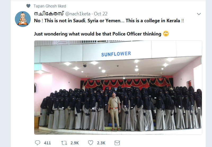Click the 411 replies count

47,143
